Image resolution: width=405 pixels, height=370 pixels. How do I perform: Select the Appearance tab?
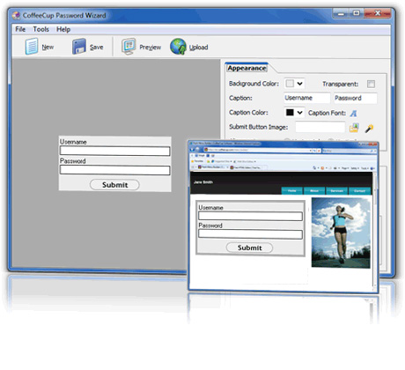point(247,68)
